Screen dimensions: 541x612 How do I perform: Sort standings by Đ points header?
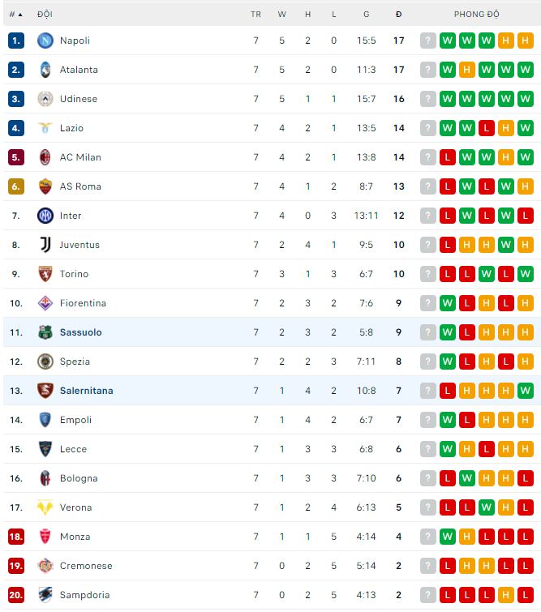pos(398,15)
